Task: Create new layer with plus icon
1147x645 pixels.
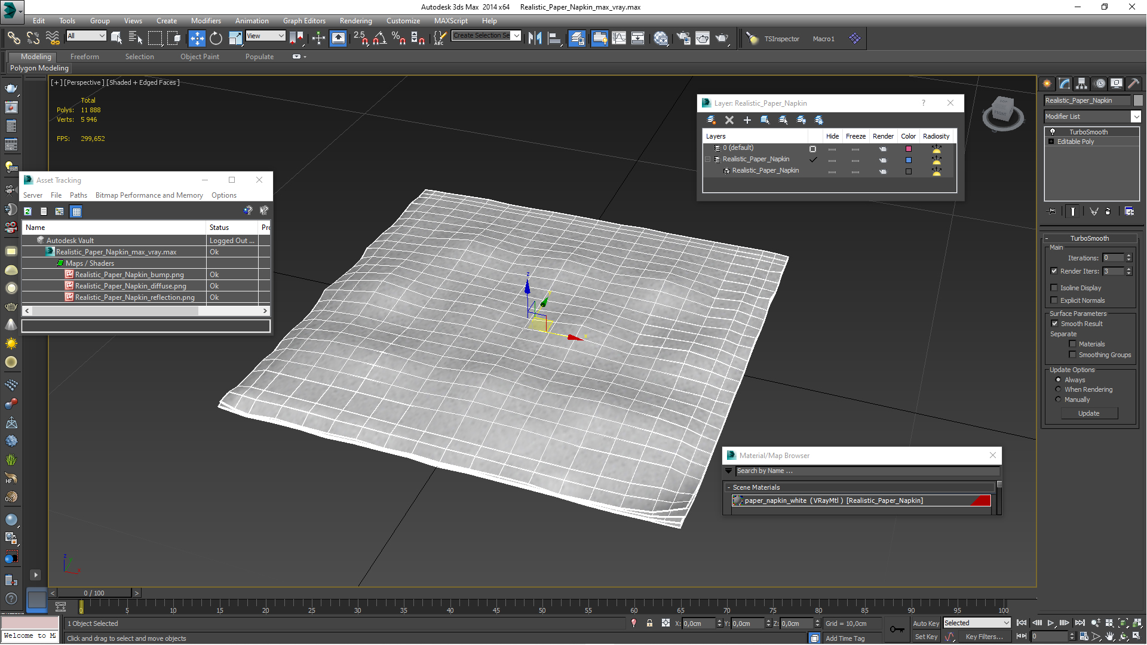Action: (747, 120)
